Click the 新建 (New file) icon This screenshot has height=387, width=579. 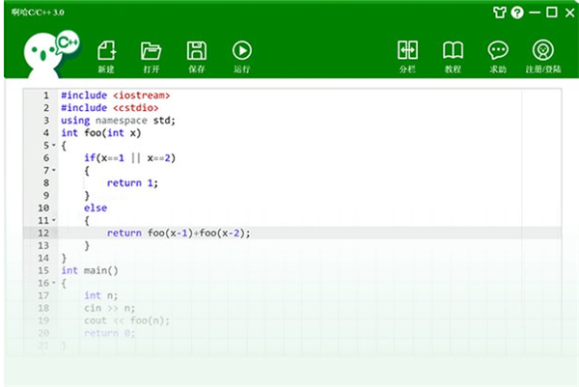click(x=106, y=55)
